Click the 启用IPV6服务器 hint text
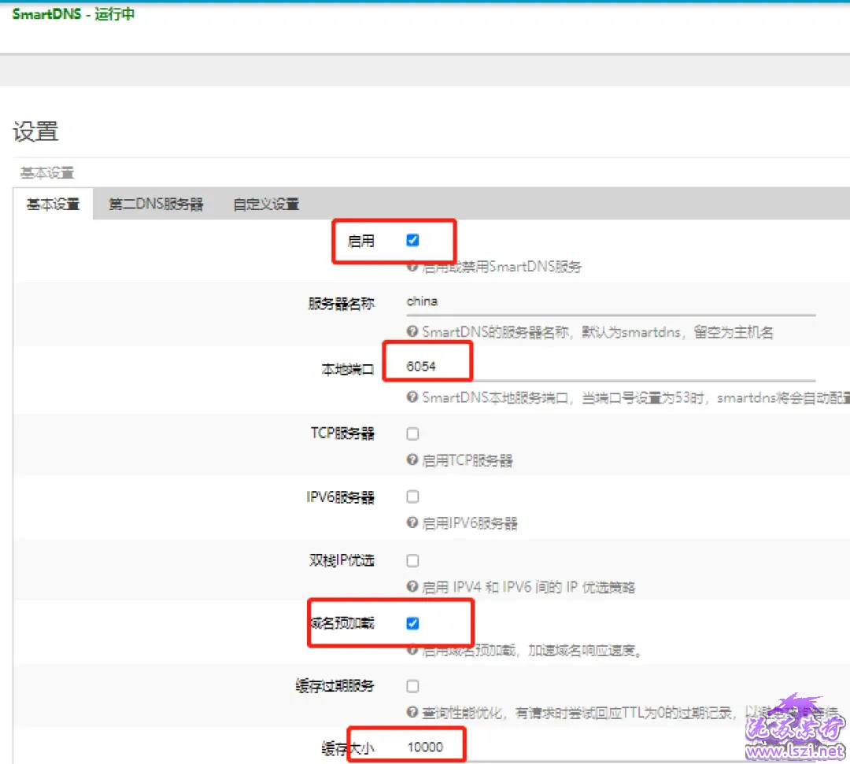This screenshot has width=850, height=764. click(x=469, y=523)
